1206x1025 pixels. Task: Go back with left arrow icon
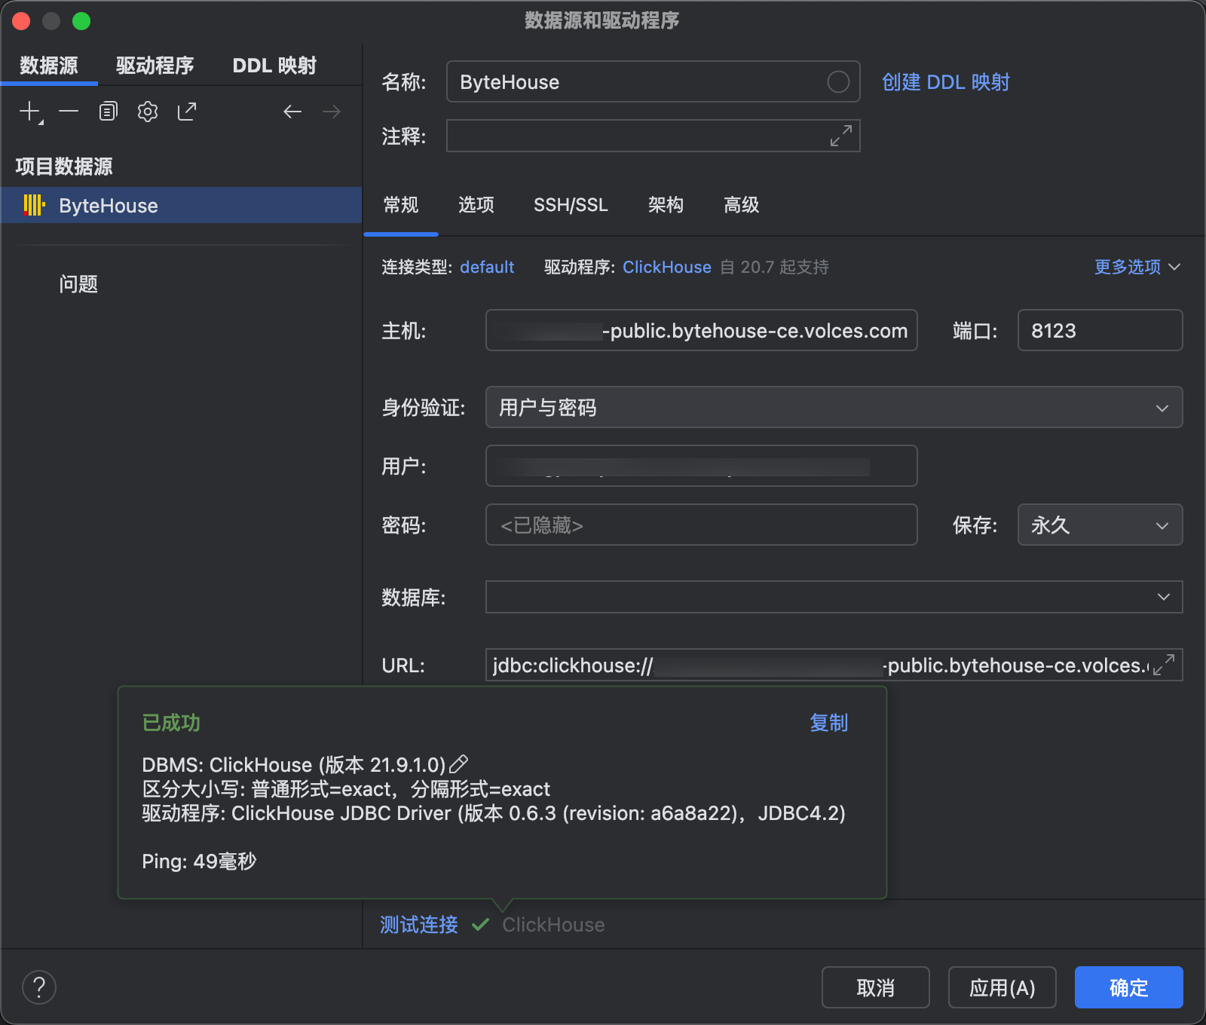coord(292,112)
